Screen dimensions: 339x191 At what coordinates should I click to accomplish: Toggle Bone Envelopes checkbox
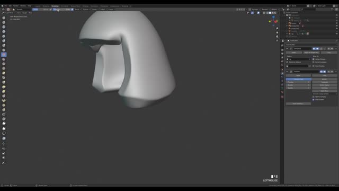click(x=313, y=62)
